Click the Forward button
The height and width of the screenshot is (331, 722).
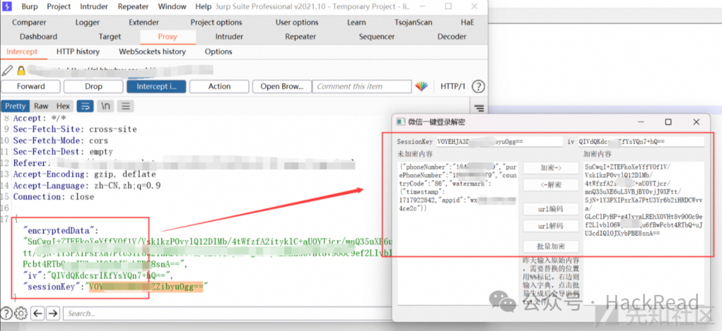(x=31, y=87)
